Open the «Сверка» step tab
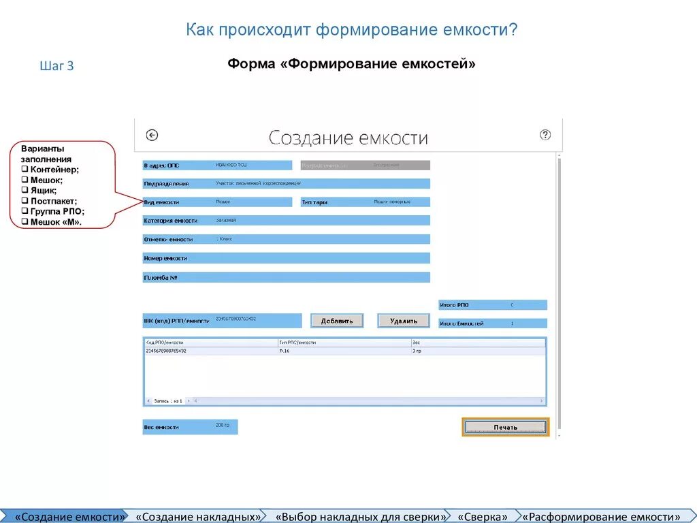 [x=483, y=517]
